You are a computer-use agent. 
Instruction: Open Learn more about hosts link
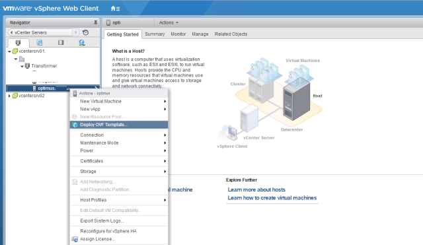click(x=256, y=190)
